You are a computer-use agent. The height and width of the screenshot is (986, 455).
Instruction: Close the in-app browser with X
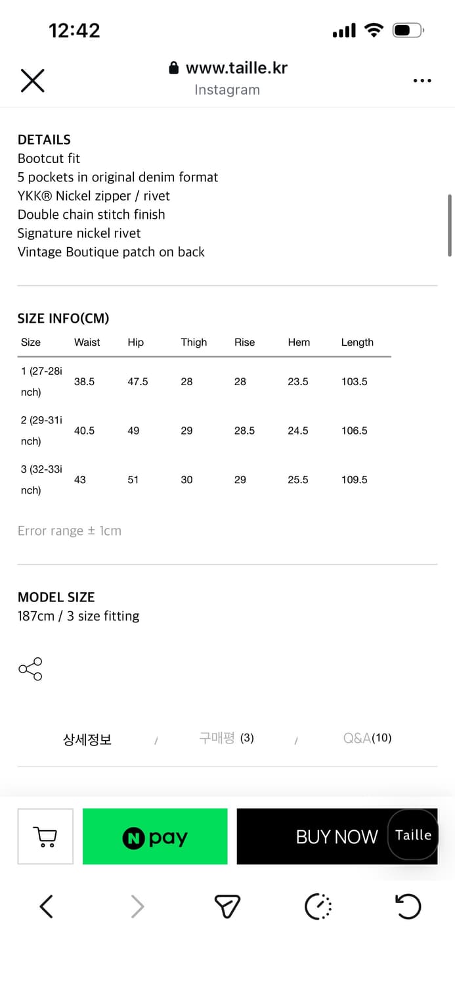click(32, 80)
